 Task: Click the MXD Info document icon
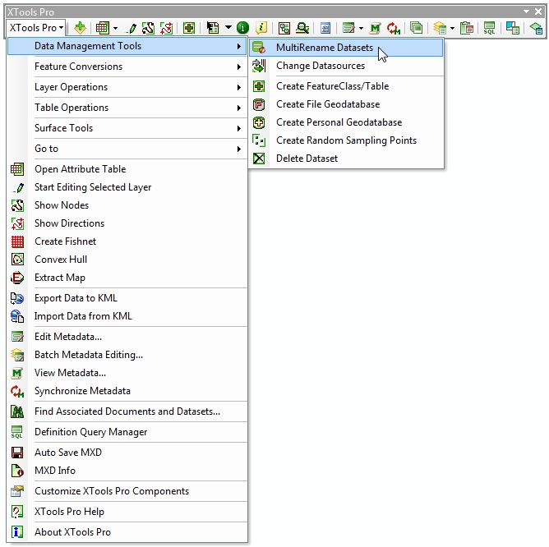(17, 471)
